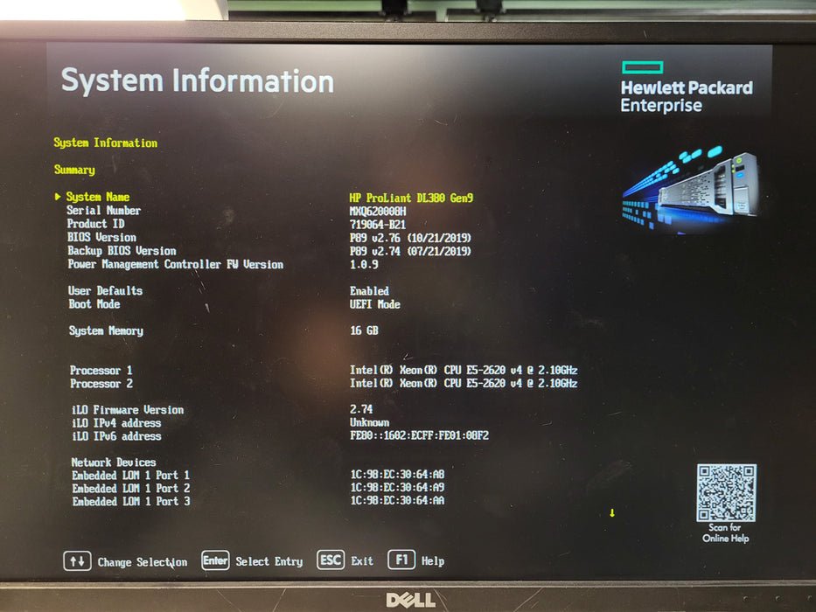Click the up/down arrows Change Selection key icon

coord(77,561)
